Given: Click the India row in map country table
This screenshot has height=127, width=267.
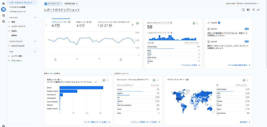Looking at the screenshot, I should [233, 93].
